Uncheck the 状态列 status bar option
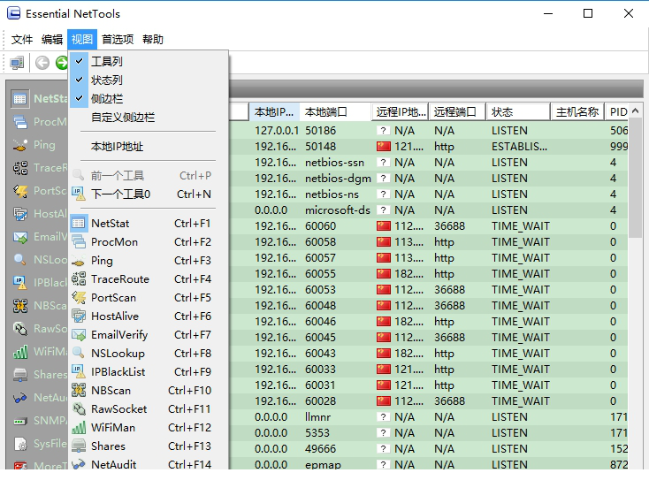 pos(106,80)
